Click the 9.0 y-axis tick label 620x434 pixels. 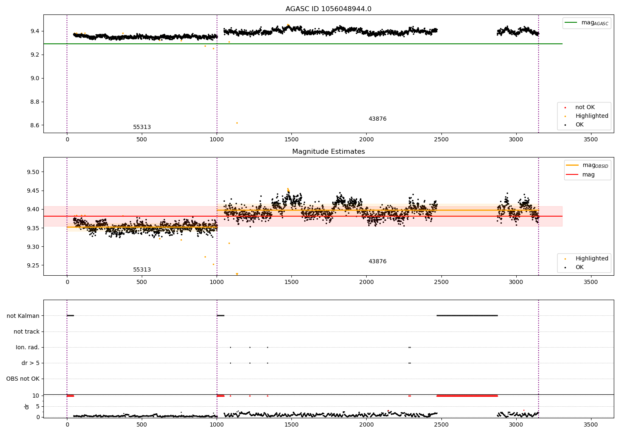pyautogui.click(x=35, y=79)
